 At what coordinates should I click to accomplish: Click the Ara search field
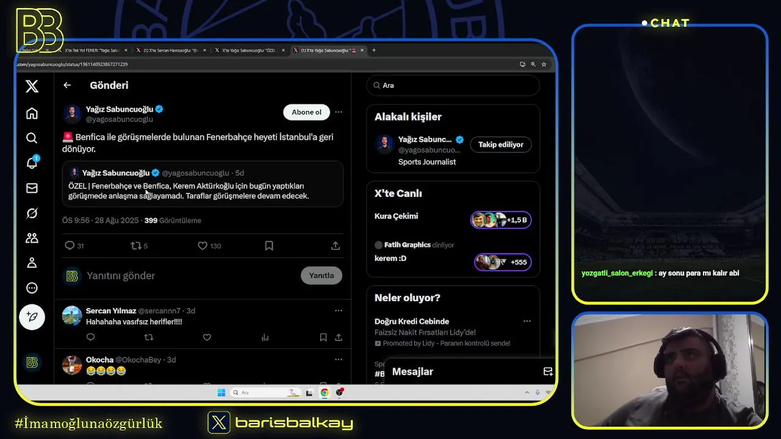453,85
